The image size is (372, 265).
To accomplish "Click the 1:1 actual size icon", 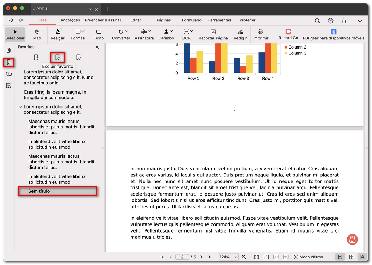I will click(286, 257).
